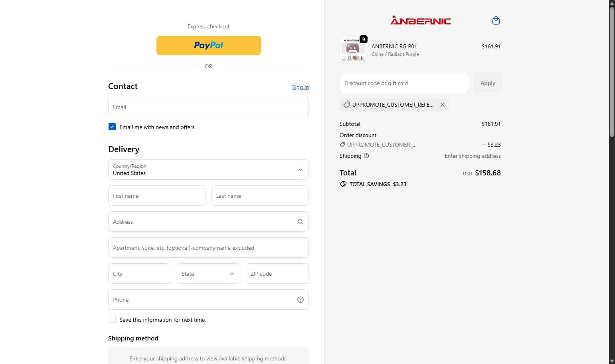The image size is (615, 364).
Task: Remove the UPPROMOTE_CUSTOMER_REFE discount code
Action: [443, 105]
